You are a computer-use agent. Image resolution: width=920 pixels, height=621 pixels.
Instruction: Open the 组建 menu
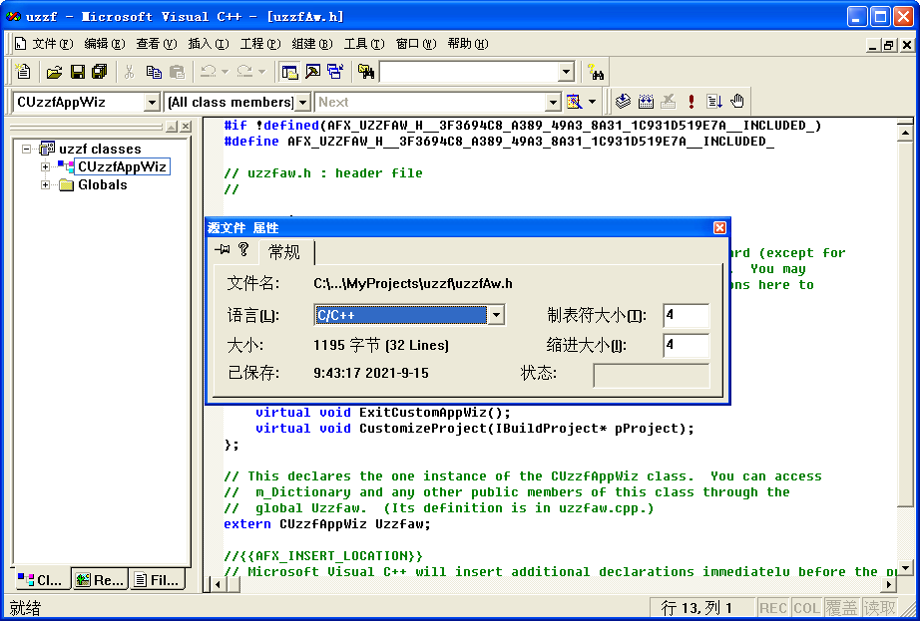312,44
